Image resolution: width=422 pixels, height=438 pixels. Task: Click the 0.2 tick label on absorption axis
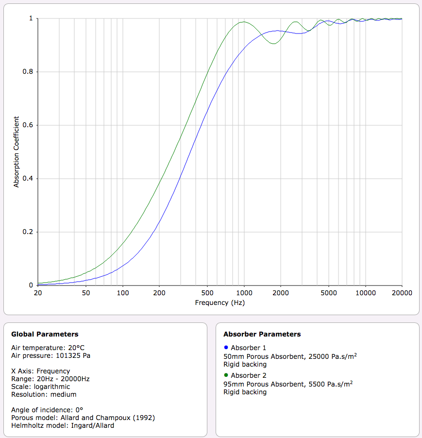point(28,232)
